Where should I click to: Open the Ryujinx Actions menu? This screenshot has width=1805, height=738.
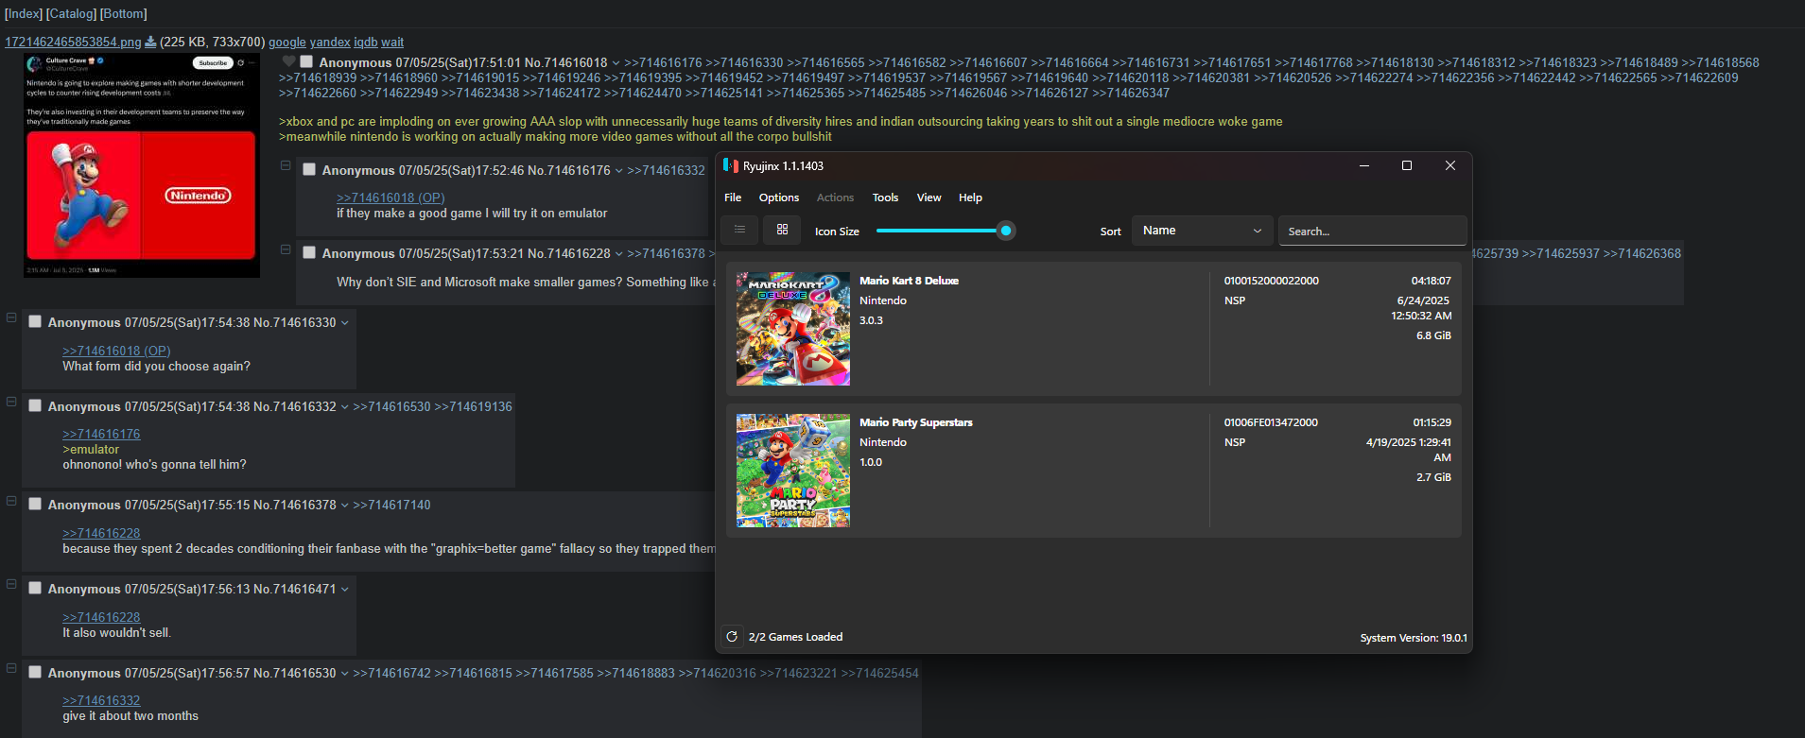pos(835,197)
